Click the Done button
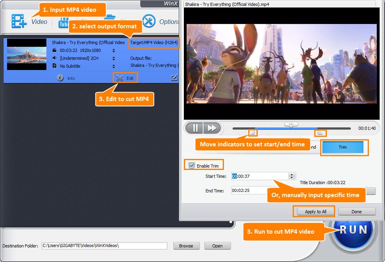Image resolution: width=385 pixels, height=262 pixels. 357,211
